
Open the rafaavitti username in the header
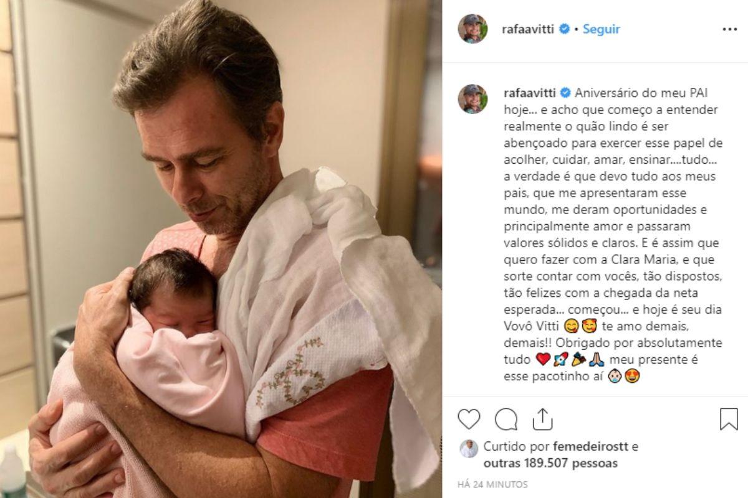point(529,29)
